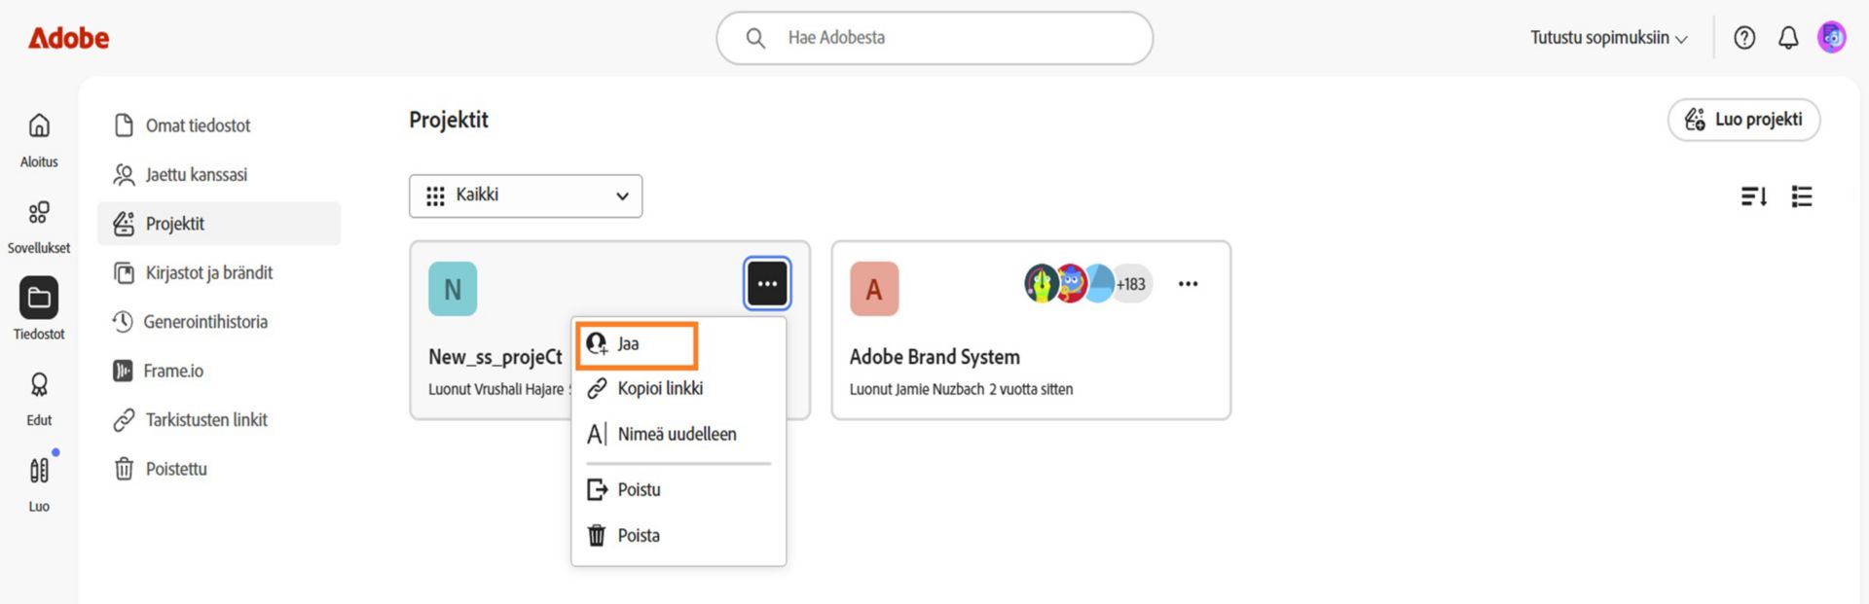Click the Adobe logo
This screenshot has width=1869, height=604.
point(68,38)
